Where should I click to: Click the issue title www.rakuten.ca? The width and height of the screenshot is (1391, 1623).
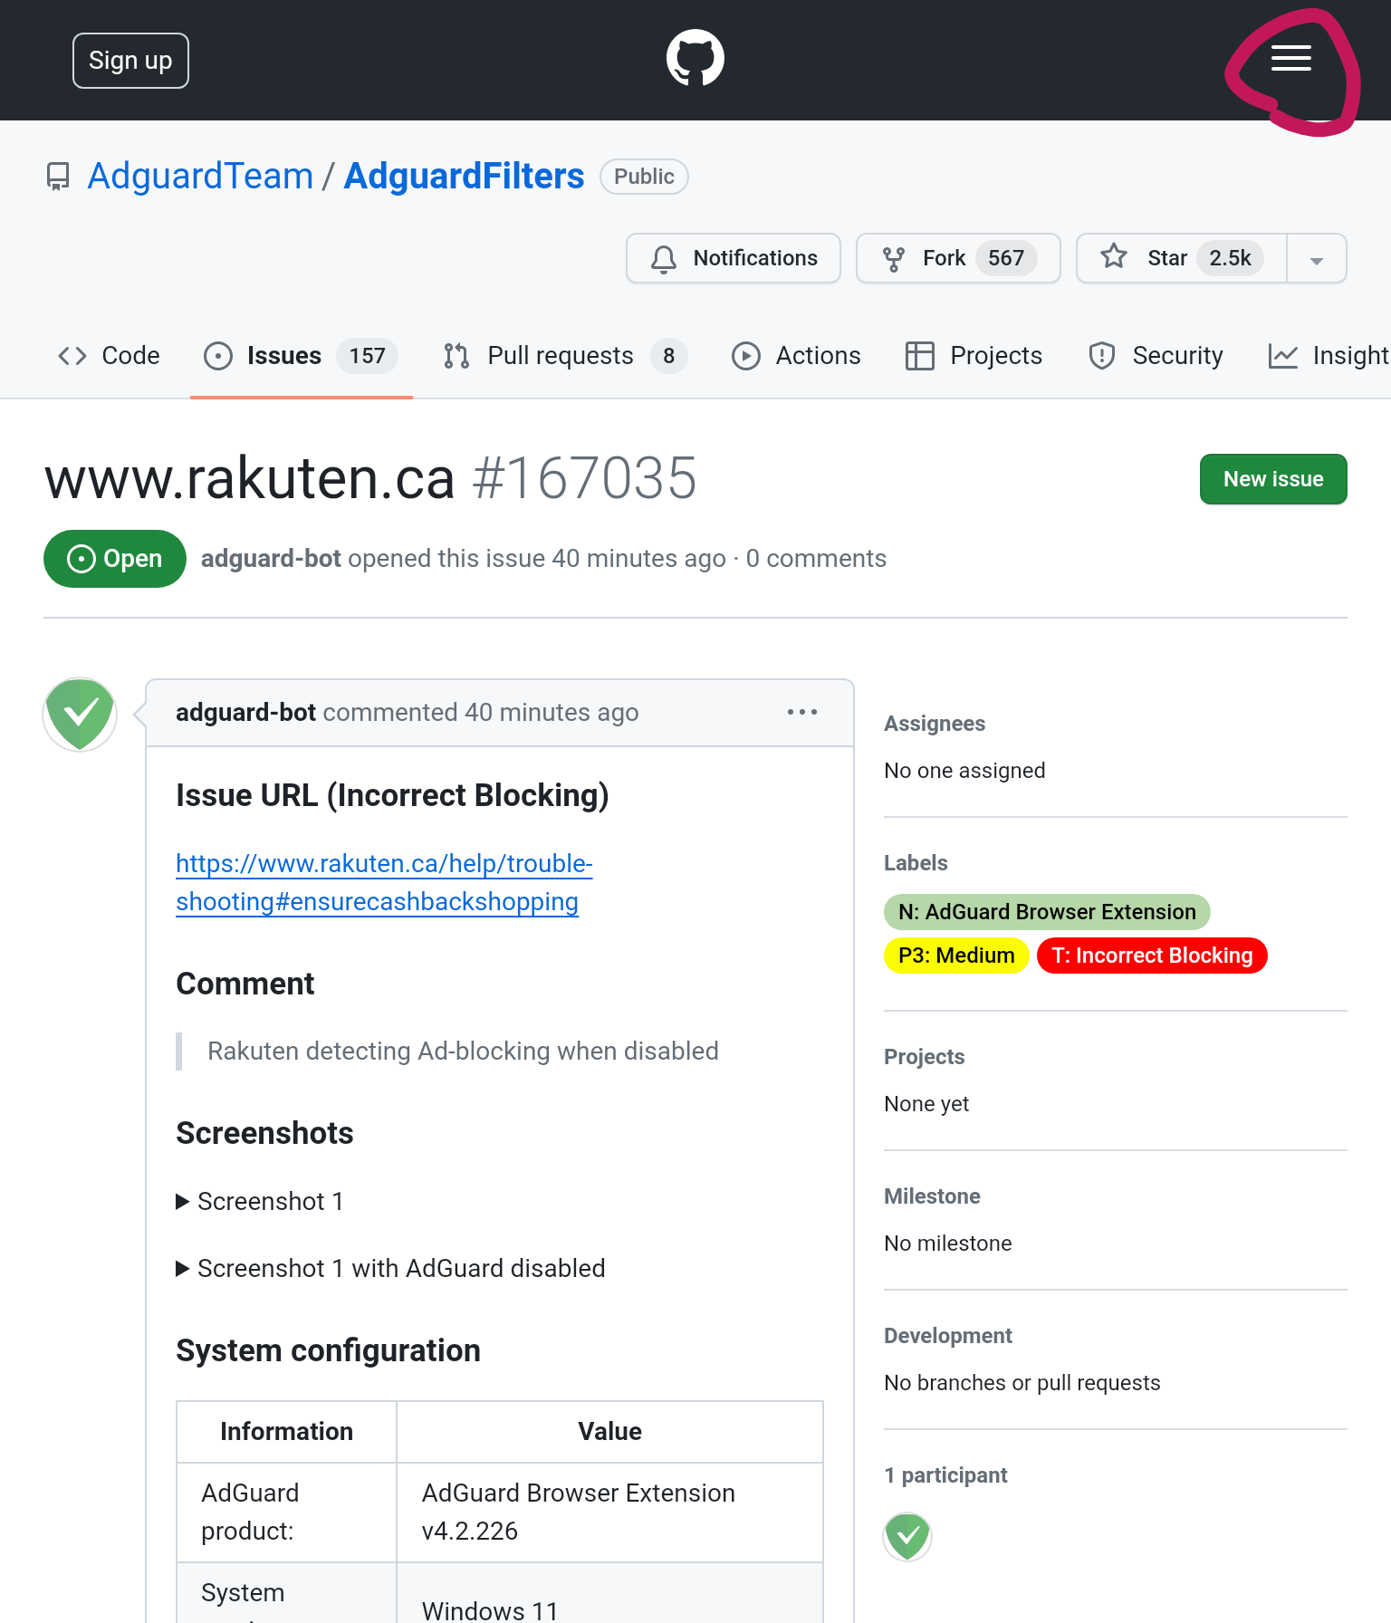(x=249, y=478)
